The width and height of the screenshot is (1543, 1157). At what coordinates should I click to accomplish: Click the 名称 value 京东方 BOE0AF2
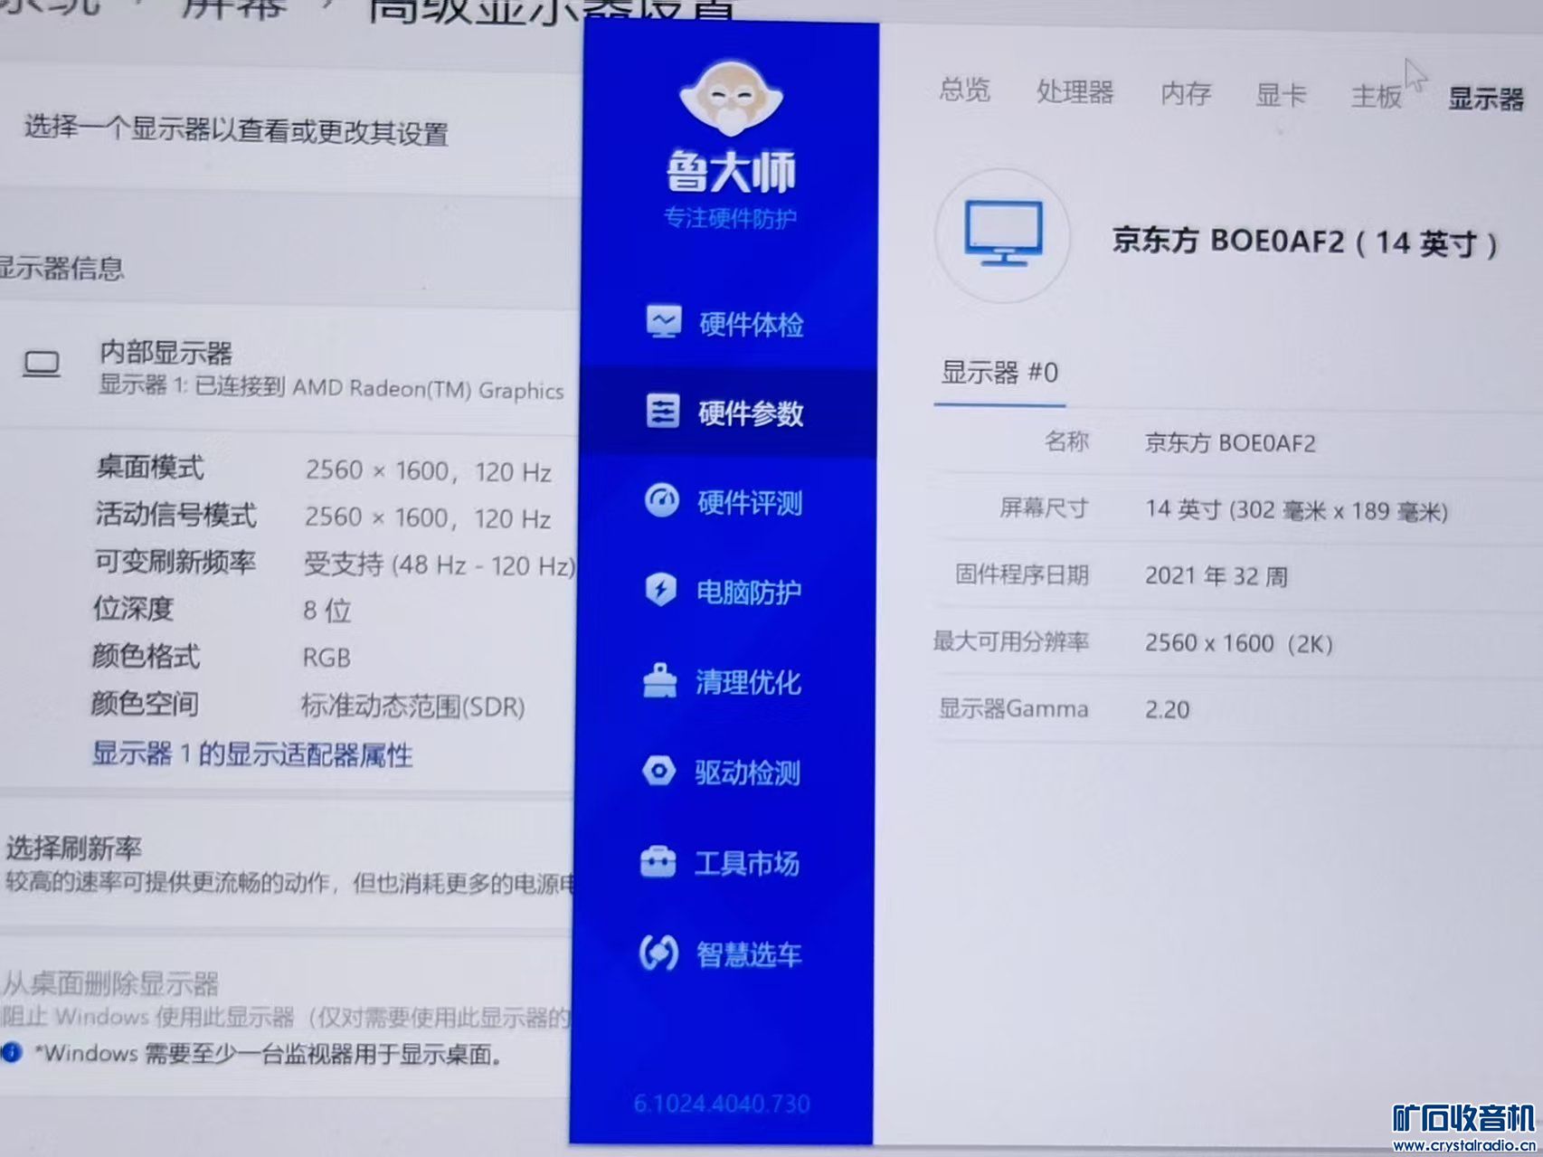tap(1230, 442)
